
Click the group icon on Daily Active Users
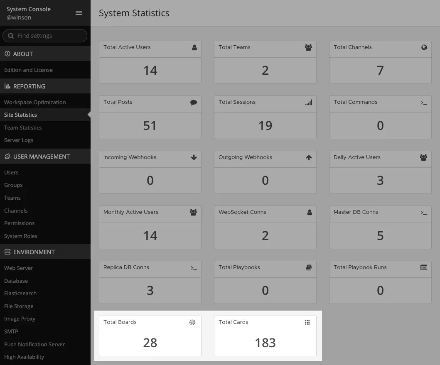click(423, 157)
